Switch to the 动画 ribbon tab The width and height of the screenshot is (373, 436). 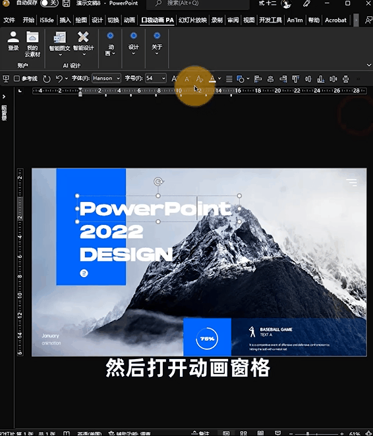(x=129, y=20)
